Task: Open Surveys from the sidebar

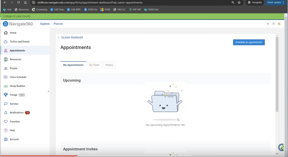Action: (14, 104)
